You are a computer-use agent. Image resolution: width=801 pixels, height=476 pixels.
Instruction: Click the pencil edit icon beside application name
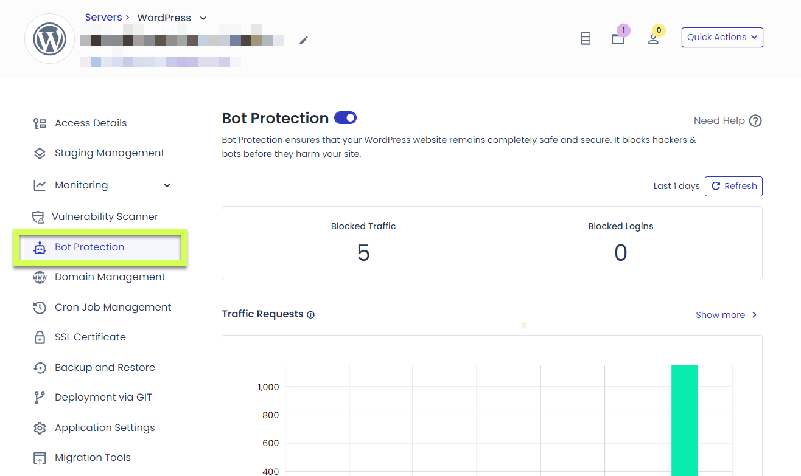coord(304,40)
